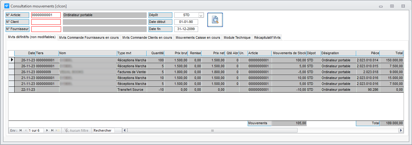Click the horizontal scrollbar right arrow
The width and height of the screenshot is (412, 145).
401,130
